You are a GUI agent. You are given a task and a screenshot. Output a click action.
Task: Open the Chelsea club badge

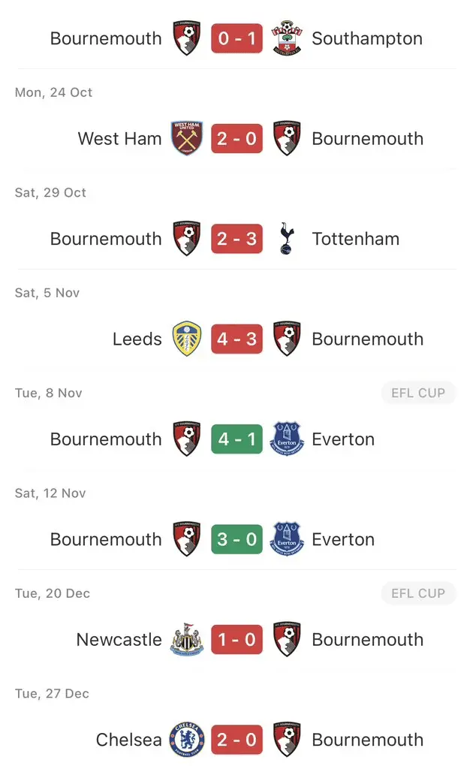coord(187,740)
